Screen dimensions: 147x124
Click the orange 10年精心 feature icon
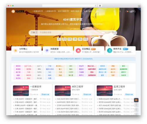[x=16, y=50]
